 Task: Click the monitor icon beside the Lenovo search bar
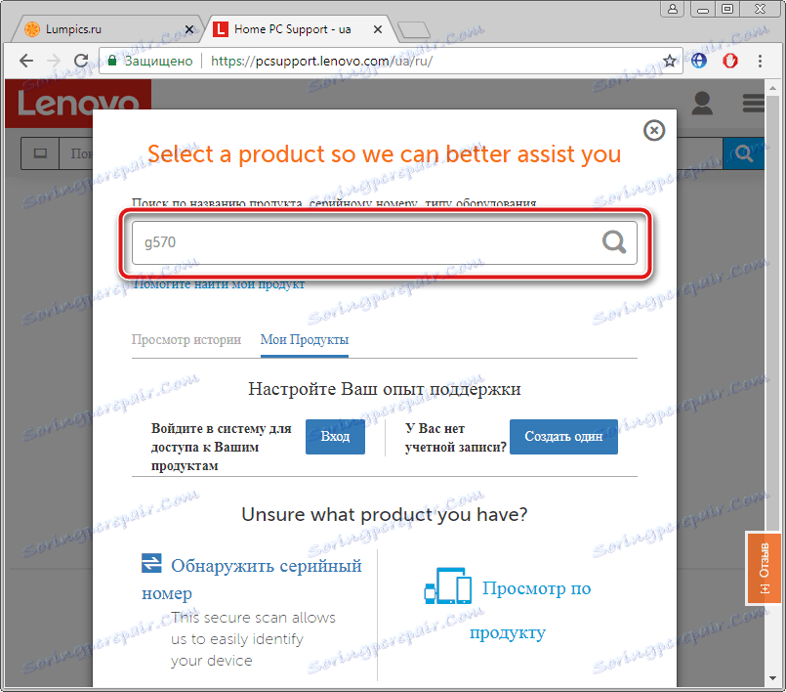(x=39, y=153)
